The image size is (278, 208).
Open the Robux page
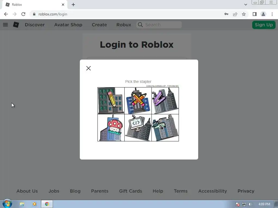pyautogui.click(x=124, y=25)
